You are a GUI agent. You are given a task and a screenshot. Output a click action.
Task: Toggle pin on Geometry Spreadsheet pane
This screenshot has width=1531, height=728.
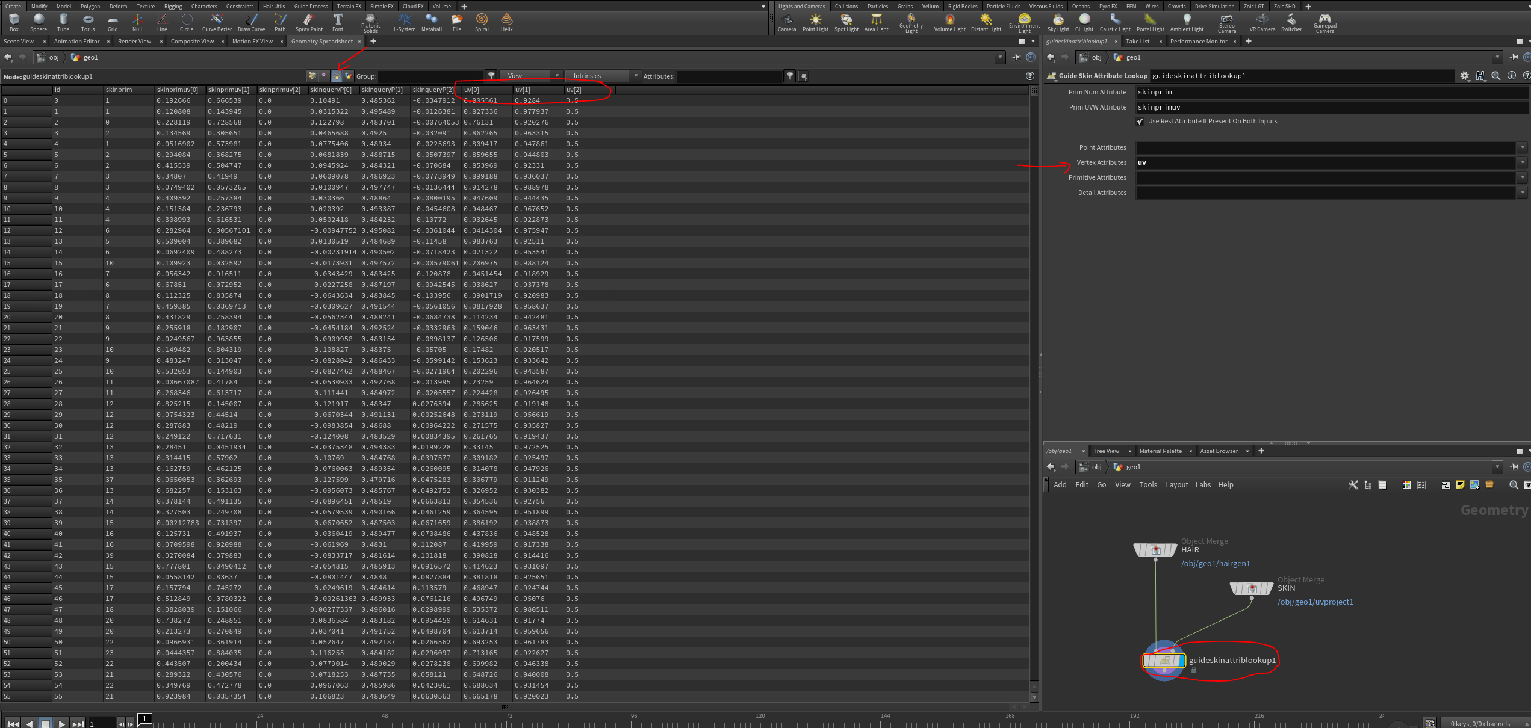pos(1017,57)
